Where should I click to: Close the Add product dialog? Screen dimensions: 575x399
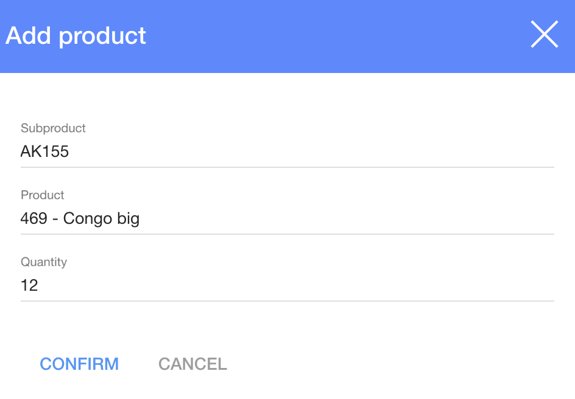pyautogui.click(x=544, y=35)
